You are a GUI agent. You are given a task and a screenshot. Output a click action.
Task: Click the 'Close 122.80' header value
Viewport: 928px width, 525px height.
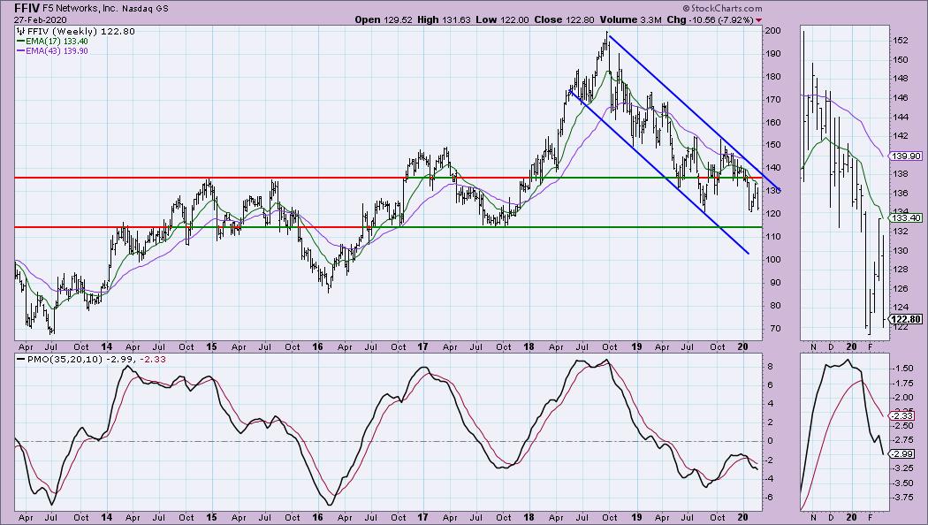564,19
